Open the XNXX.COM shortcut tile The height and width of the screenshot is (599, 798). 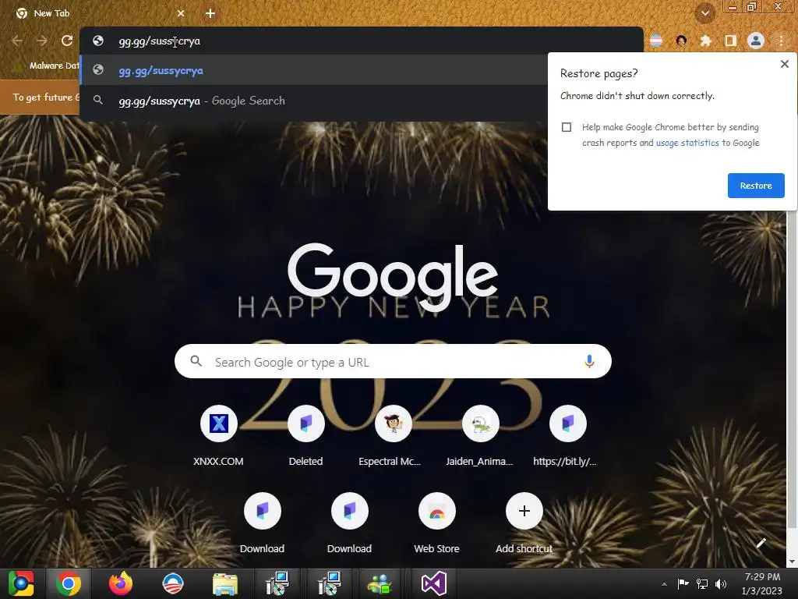[218, 436]
